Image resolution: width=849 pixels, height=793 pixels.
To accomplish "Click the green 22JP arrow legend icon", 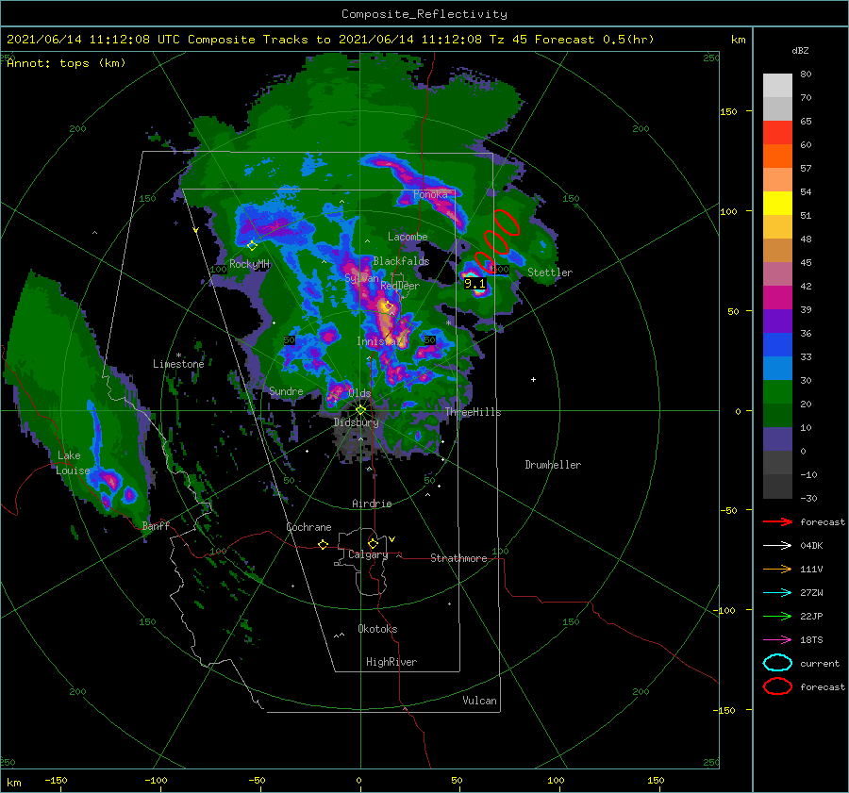I will (x=777, y=616).
